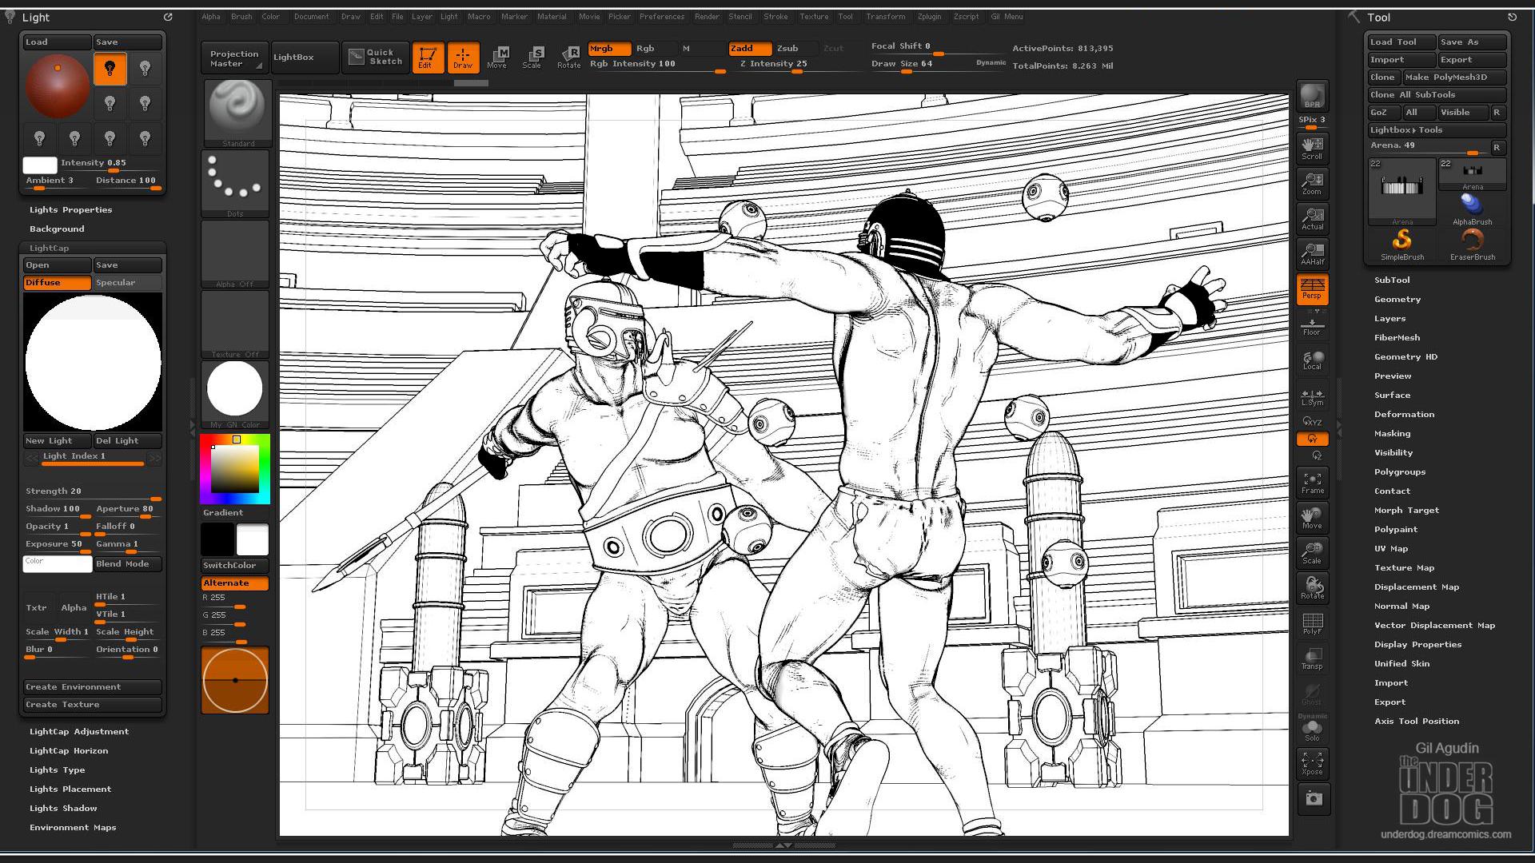Viewport: 1535px width, 863px height.
Task: Open the Zplugin menu
Action: tap(929, 17)
